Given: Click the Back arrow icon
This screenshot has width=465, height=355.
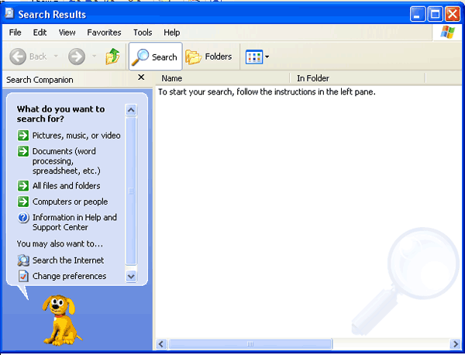Looking at the screenshot, I should [19, 57].
